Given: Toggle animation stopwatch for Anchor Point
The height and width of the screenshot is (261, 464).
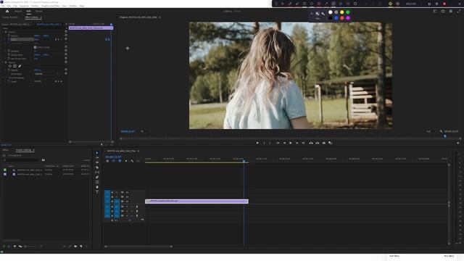Looking at the screenshot, I should (x=9, y=55).
